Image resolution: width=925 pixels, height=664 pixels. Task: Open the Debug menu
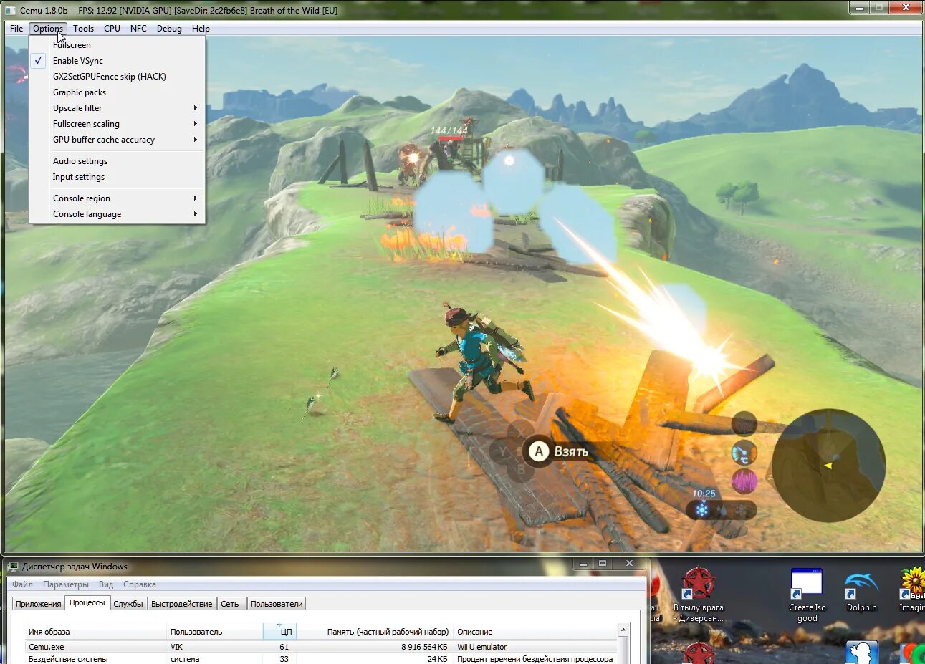click(x=169, y=29)
